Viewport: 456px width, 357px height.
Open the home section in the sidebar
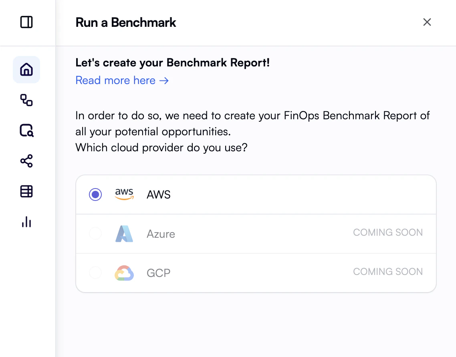26,69
